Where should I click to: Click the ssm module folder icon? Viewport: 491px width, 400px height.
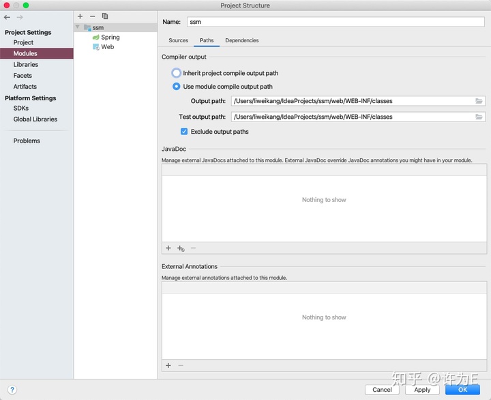click(x=87, y=27)
